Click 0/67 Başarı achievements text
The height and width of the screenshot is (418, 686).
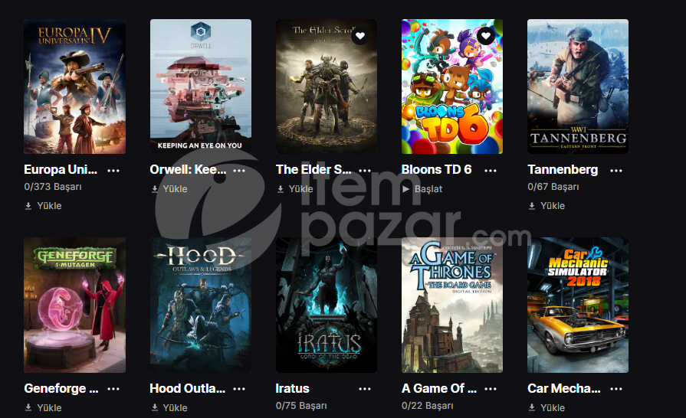553,187
